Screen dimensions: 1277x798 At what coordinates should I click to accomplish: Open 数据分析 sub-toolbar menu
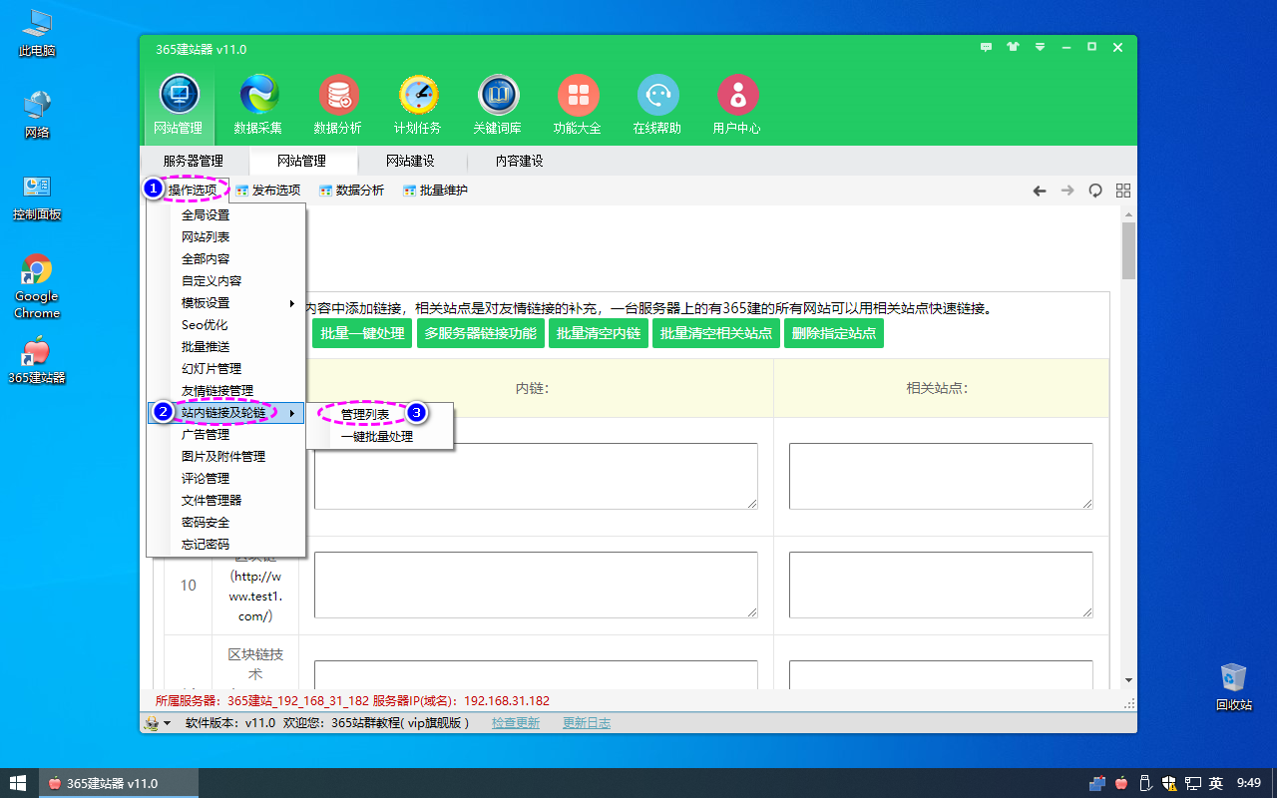[x=351, y=191]
